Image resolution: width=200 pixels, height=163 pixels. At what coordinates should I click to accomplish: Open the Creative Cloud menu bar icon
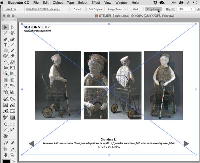click(x=181, y=3)
